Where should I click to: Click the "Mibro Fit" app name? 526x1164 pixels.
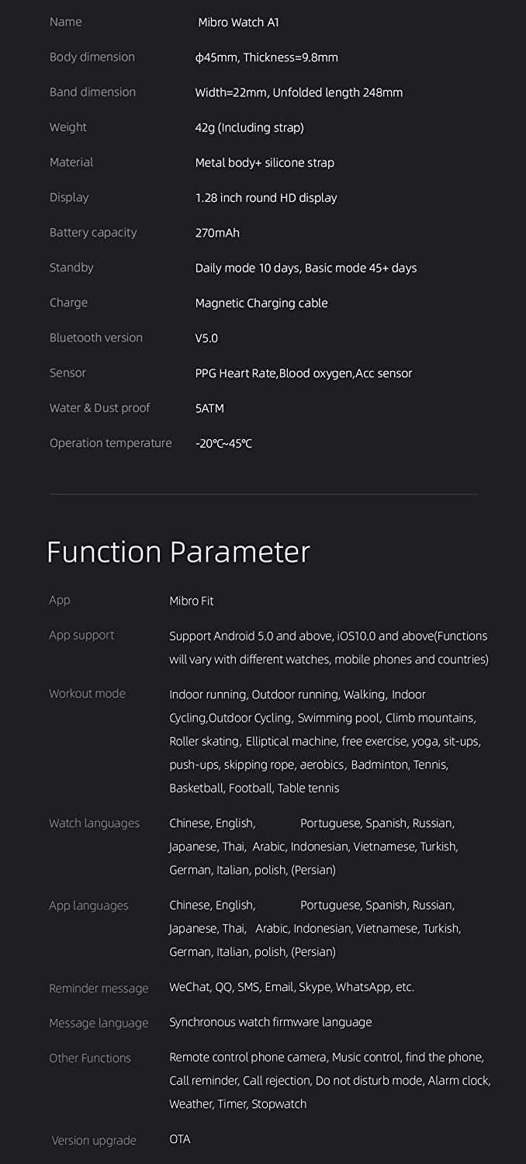pos(191,601)
